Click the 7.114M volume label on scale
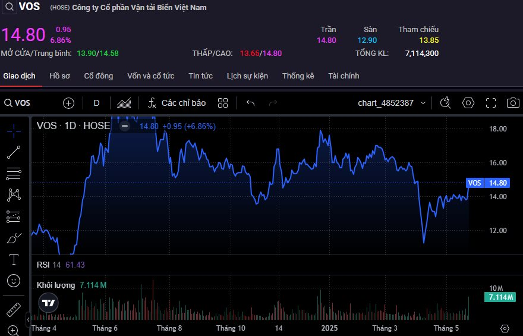 500,297
